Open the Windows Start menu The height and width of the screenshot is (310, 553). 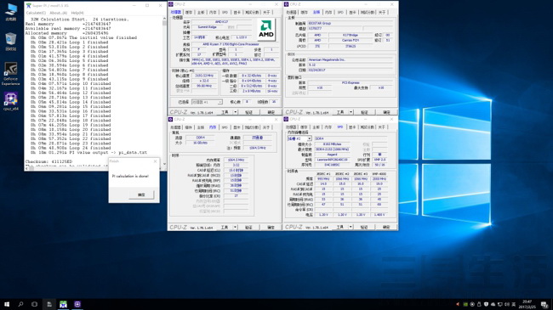(7, 304)
